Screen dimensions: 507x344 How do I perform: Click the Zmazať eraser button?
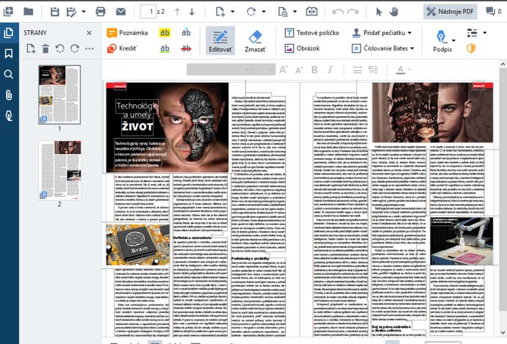pyautogui.click(x=255, y=41)
